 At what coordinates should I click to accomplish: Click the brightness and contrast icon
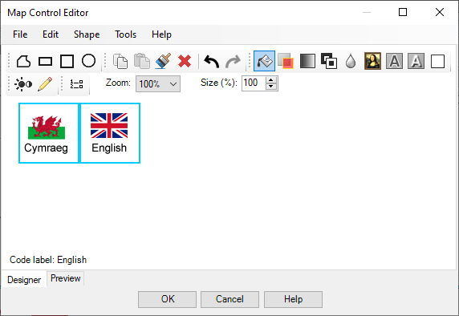tap(23, 84)
